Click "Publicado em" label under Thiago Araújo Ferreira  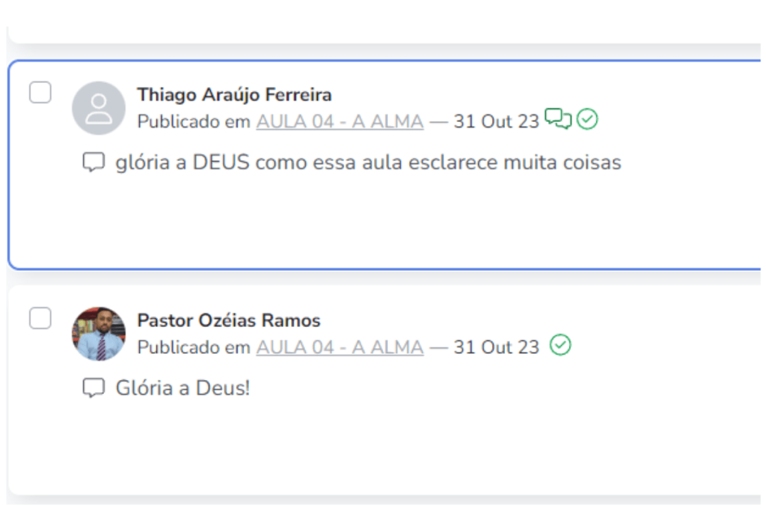tap(193, 121)
